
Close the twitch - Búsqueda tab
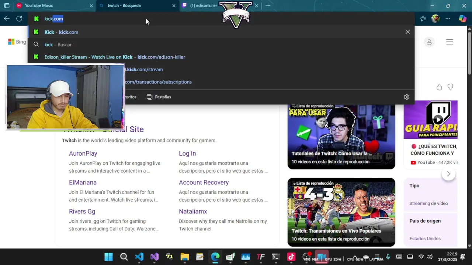[x=174, y=6]
